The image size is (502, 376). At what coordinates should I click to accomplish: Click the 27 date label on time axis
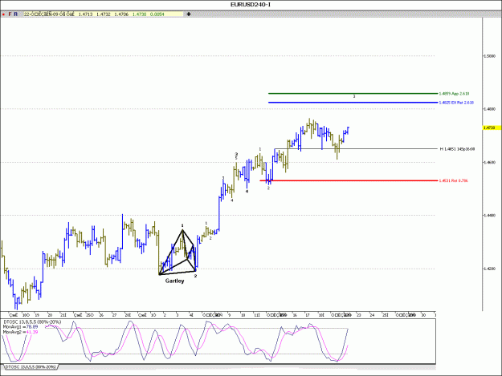pyautogui.click(x=114, y=315)
